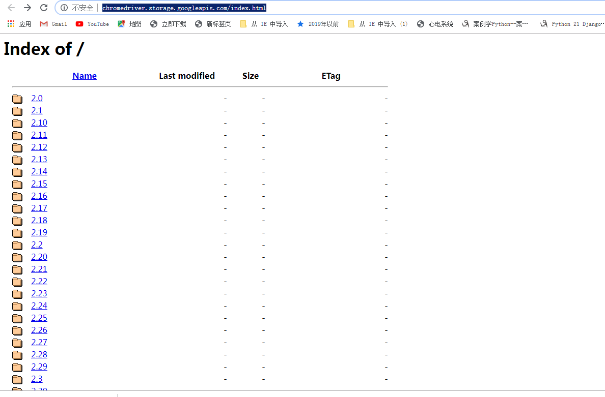This screenshot has width=605, height=397.
Task: Open the 2.24 directory link
Action: [x=39, y=306]
